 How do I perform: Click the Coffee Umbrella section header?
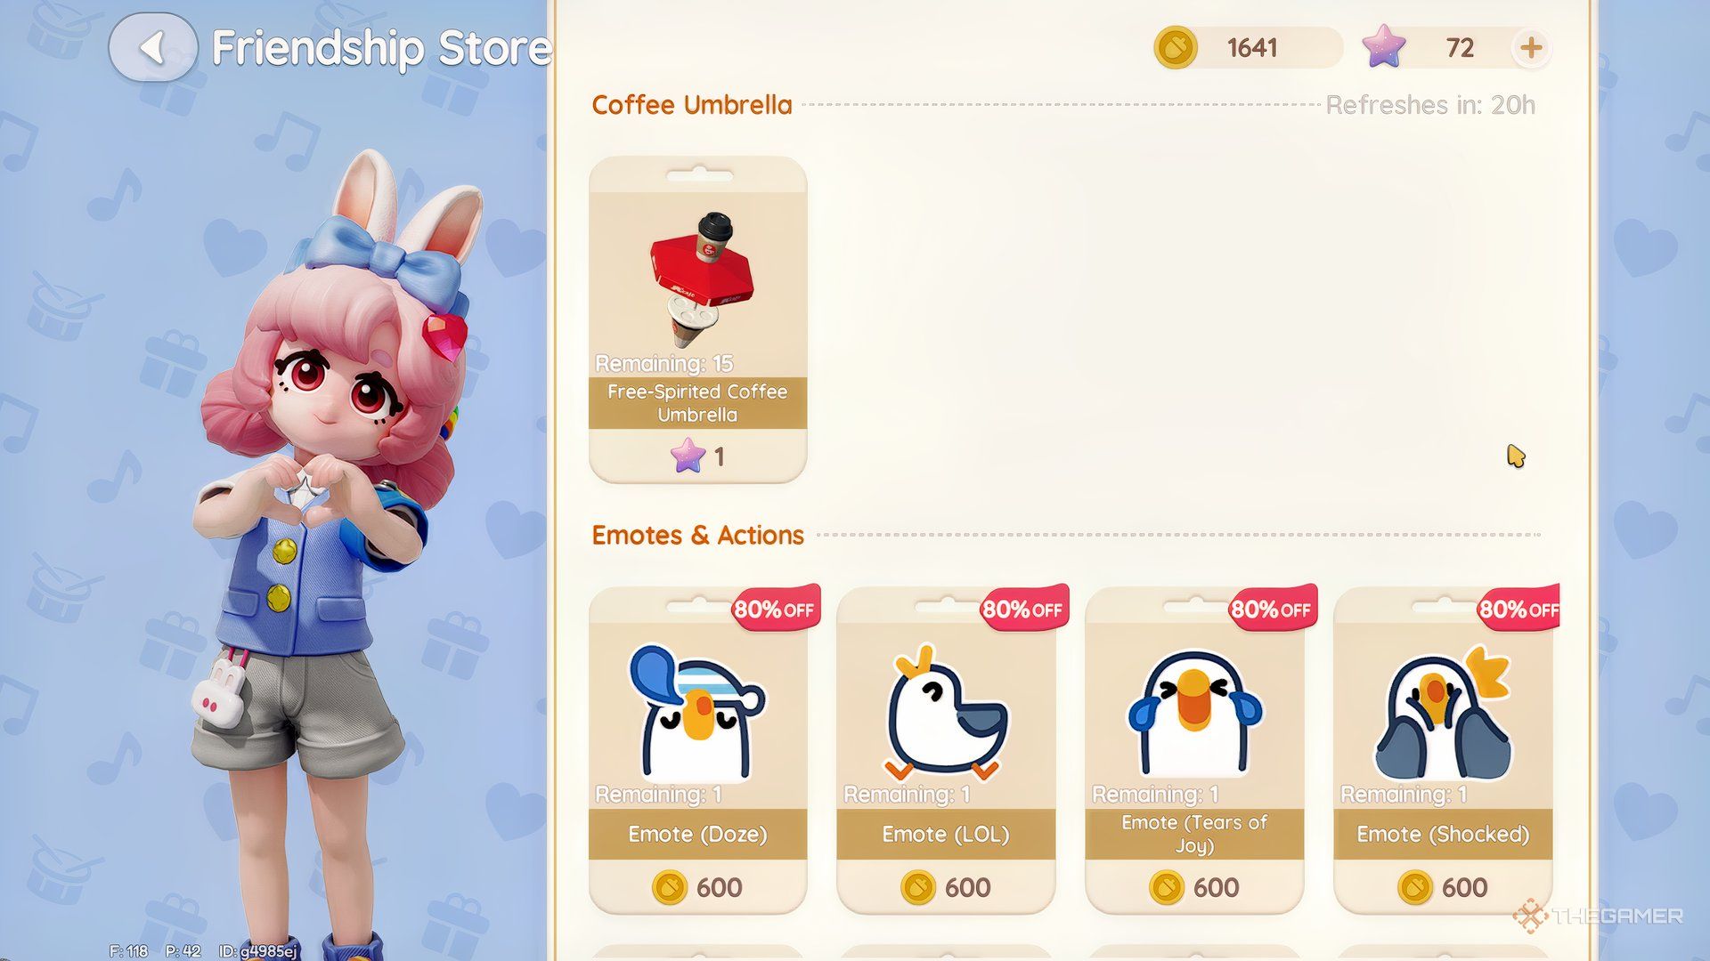pos(692,105)
